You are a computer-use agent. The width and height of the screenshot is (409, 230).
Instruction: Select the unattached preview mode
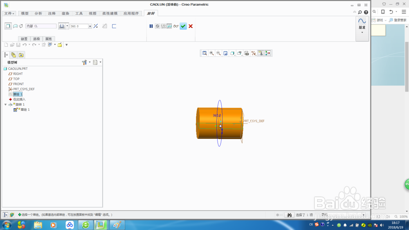[163, 26]
